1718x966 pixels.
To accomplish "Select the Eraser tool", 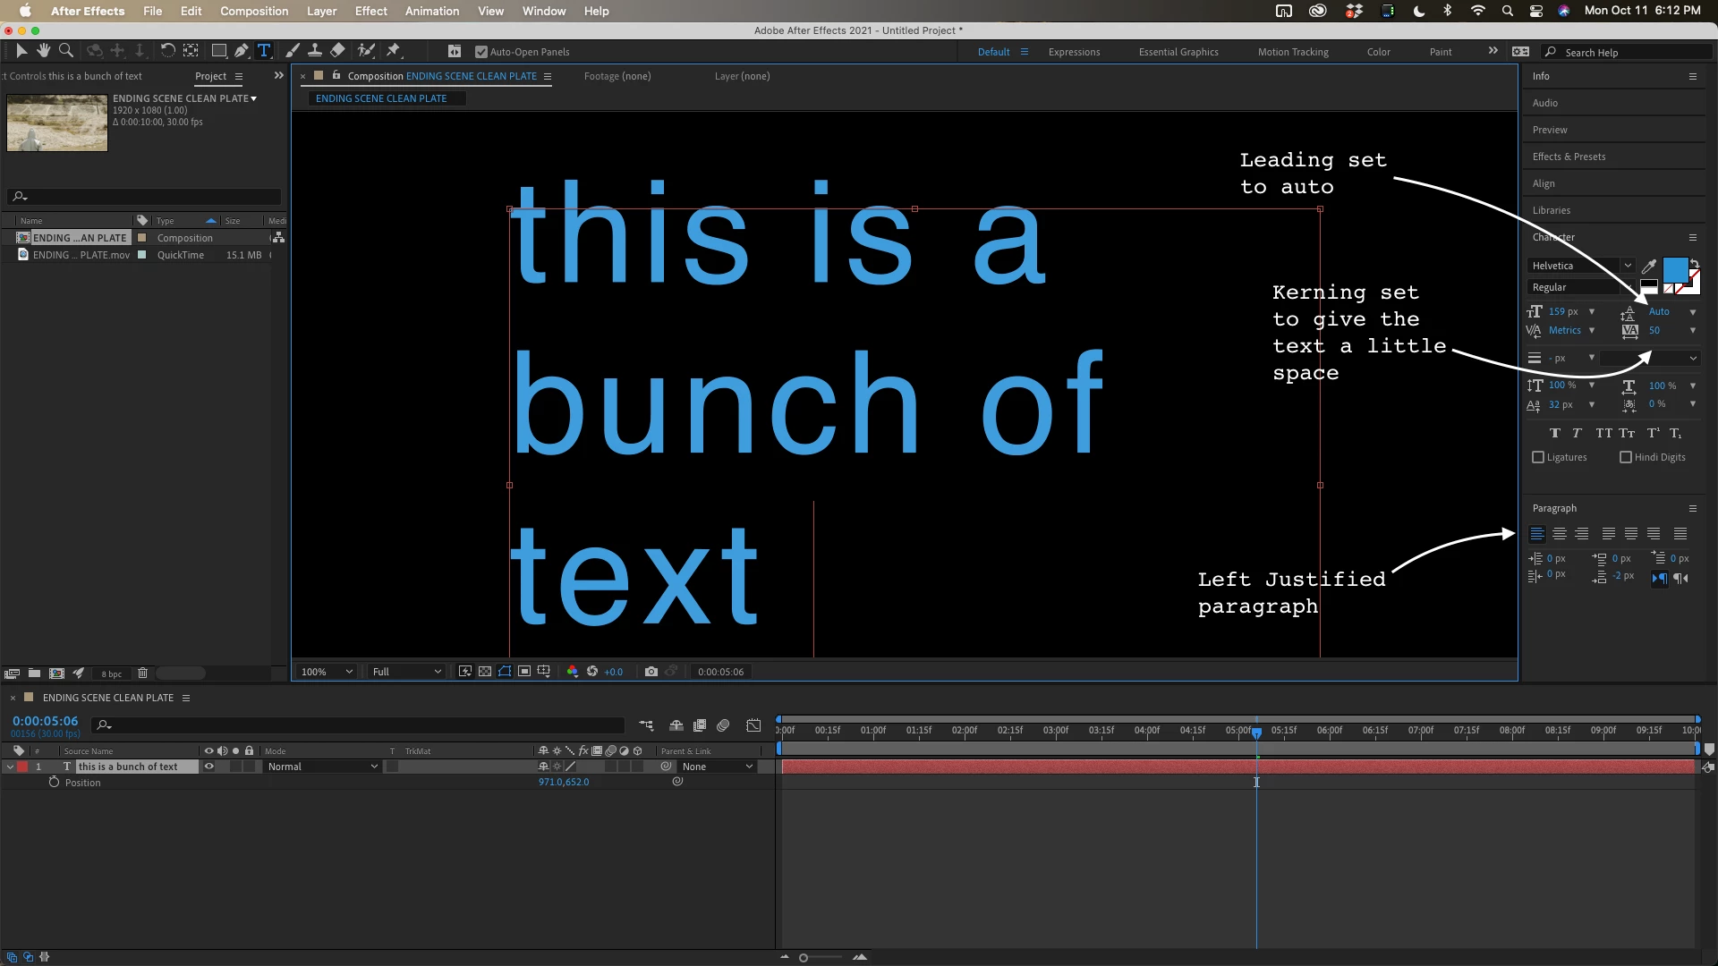I will tap(337, 51).
